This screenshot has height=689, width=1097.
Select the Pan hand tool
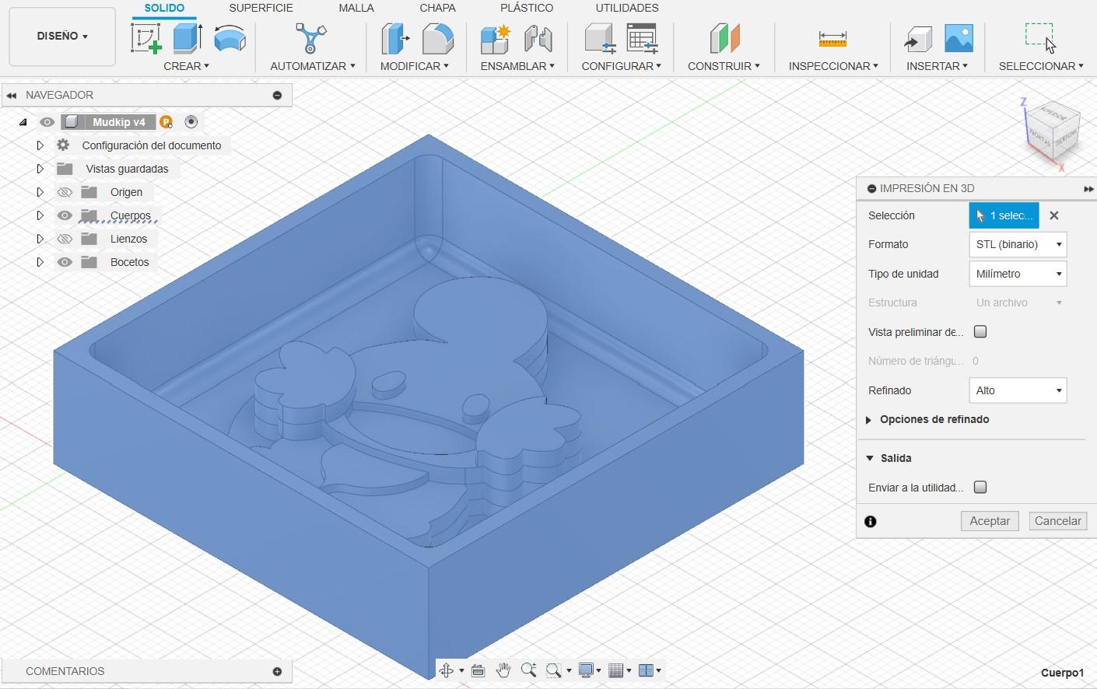(503, 670)
